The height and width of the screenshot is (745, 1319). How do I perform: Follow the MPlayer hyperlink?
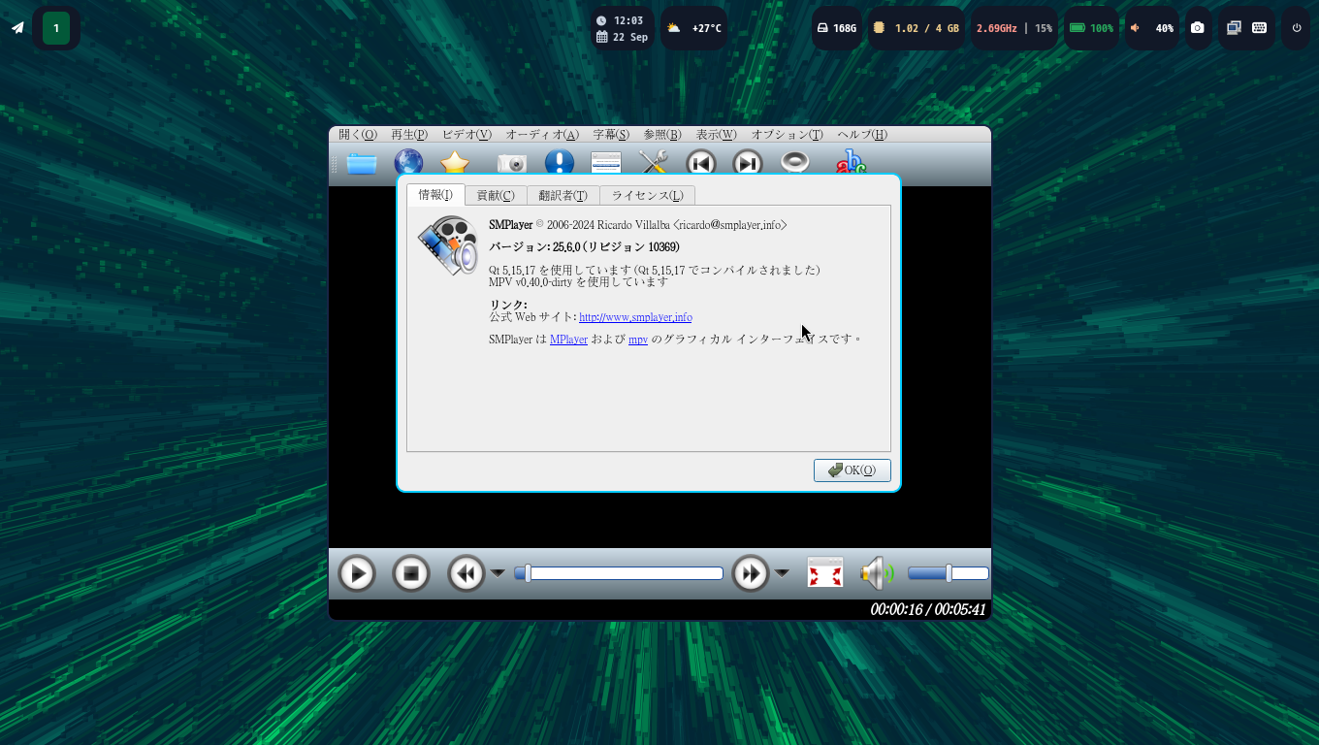[x=568, y=340]
